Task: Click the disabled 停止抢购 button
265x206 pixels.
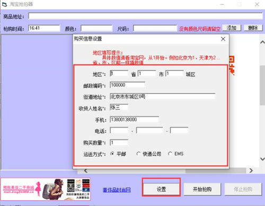Action: [x=243, y=189]
